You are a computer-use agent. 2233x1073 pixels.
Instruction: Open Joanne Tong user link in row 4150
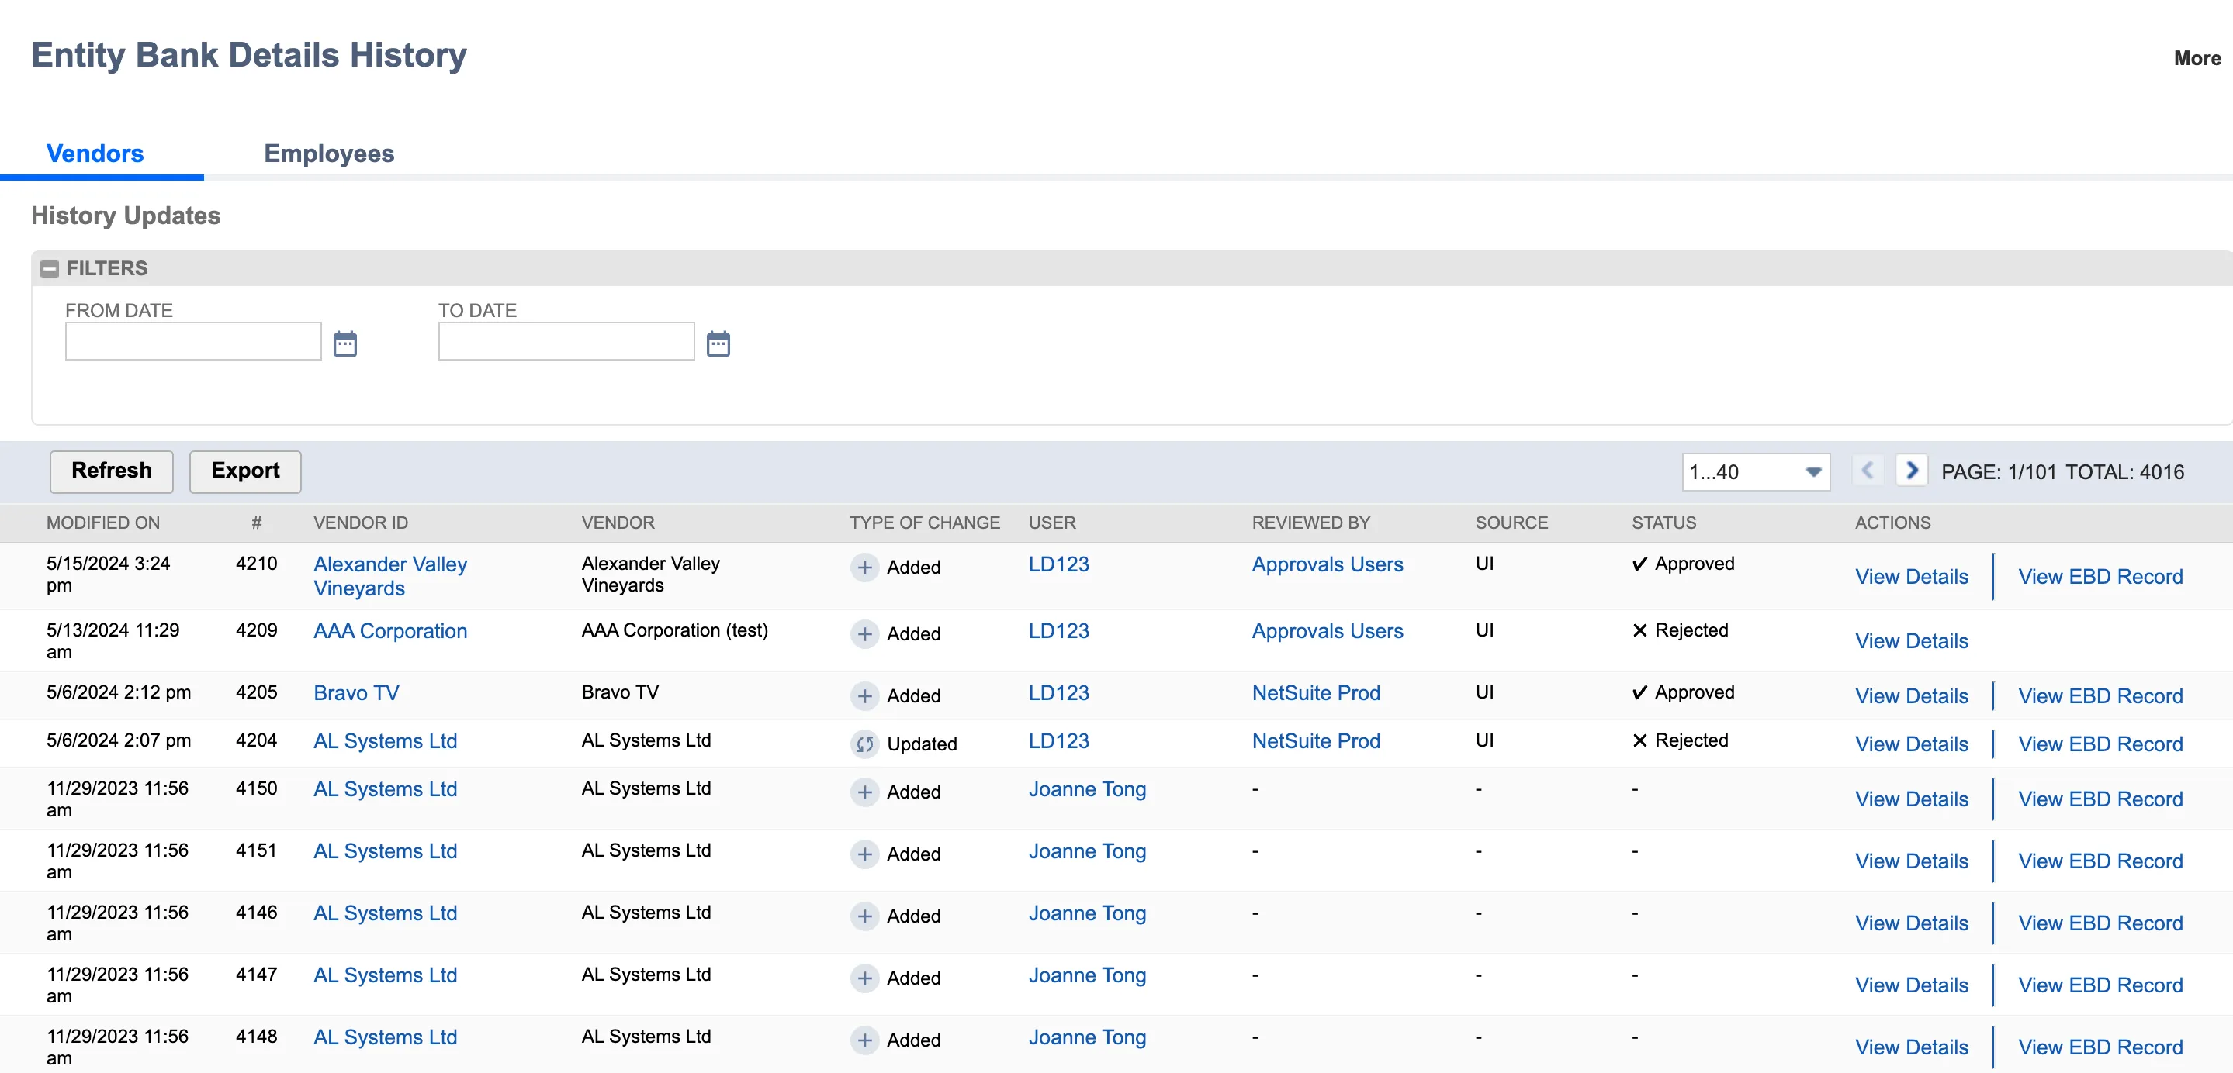click(x=1087, y=789)
